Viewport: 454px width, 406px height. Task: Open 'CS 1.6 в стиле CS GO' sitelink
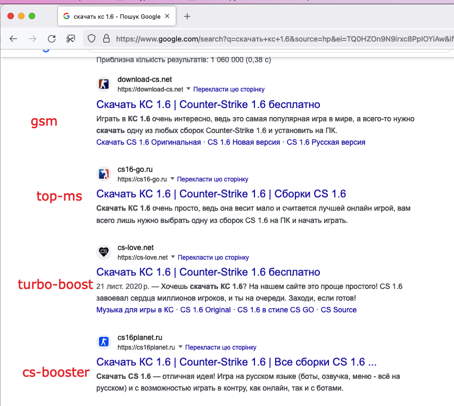tap(276, 310)
